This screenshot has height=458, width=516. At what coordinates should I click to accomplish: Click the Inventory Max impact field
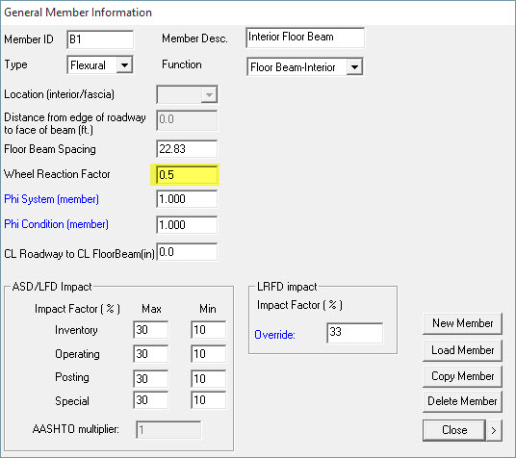pyautogui.click(x=151, y=330)
